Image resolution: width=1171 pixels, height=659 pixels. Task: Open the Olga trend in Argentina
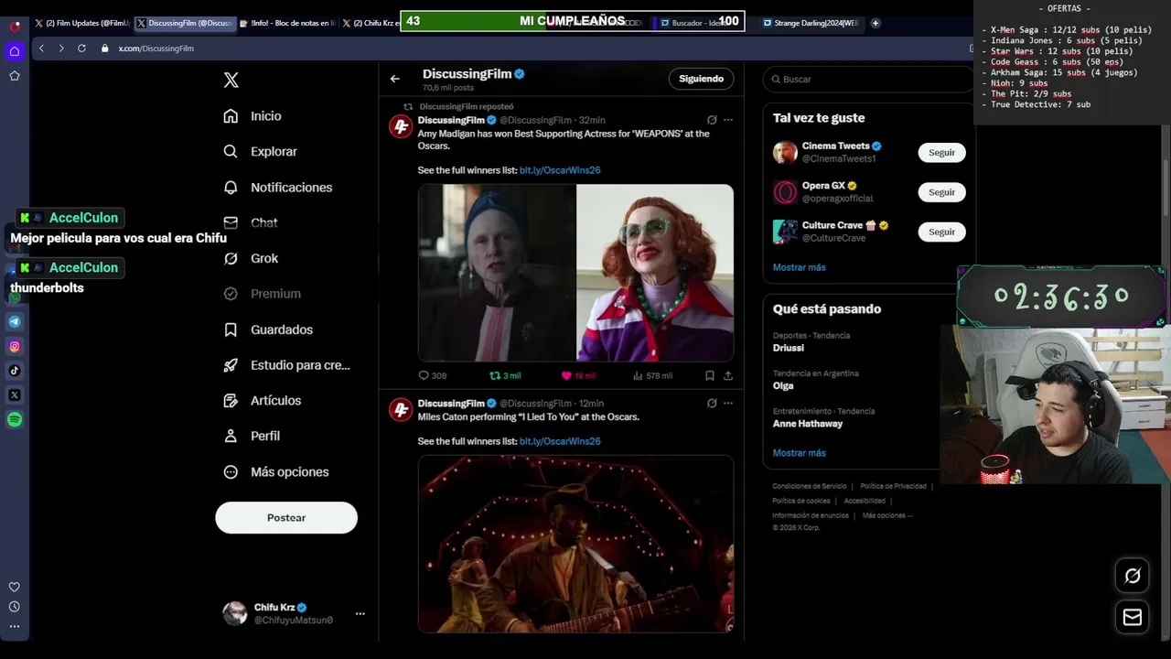[783, 385]
